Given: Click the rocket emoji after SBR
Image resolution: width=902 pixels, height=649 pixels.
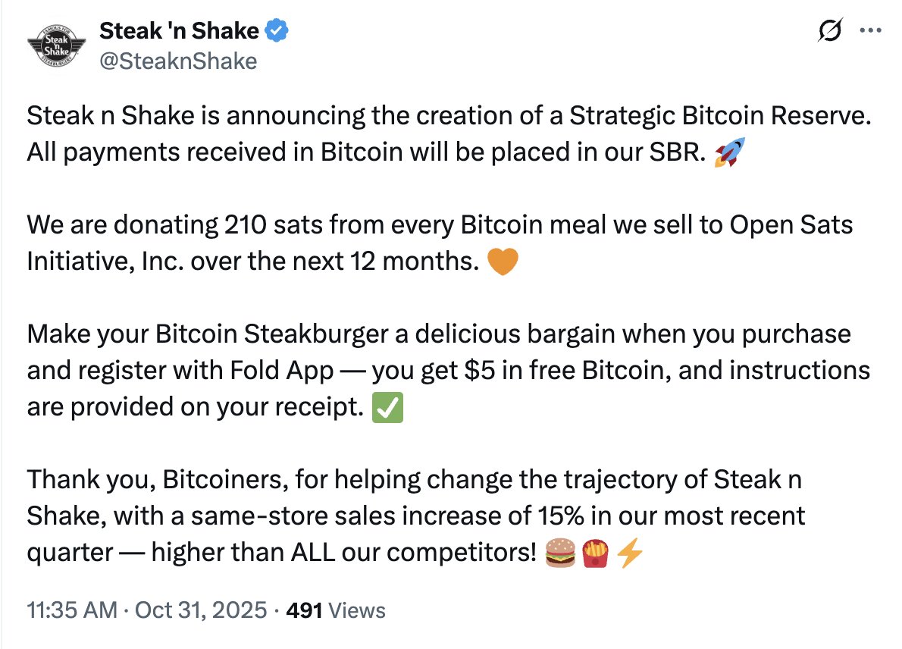Looking at the screenshot, I should pyautogui.click(x=730, y=153).
